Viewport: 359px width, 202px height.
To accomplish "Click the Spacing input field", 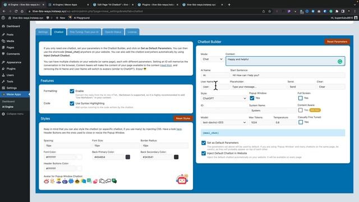I will click(67, 146).
